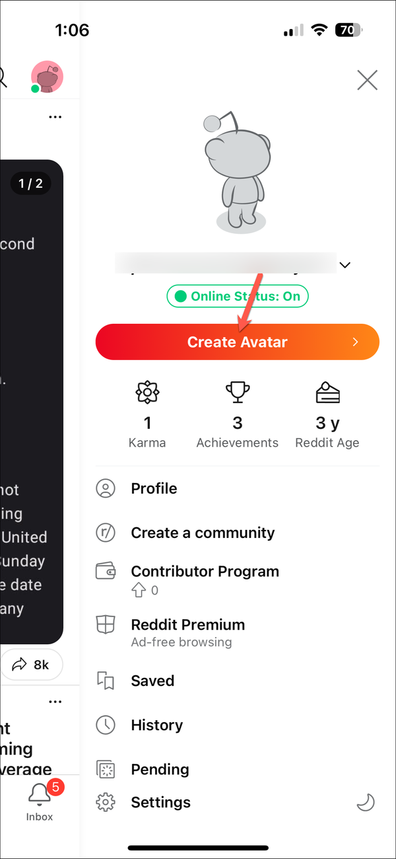Open the History clock icon
The height and width of the screenshot is (859, 396).
(106, 725)
